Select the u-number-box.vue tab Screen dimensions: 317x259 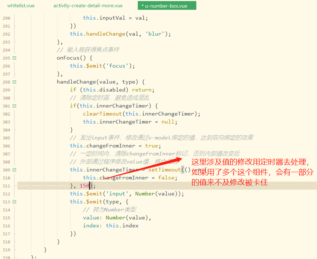point(167,6)
